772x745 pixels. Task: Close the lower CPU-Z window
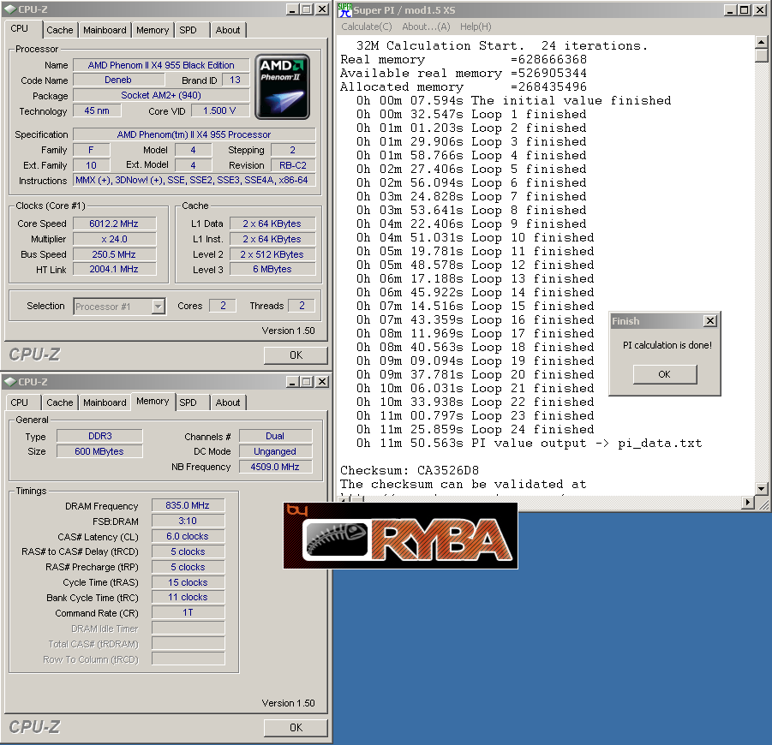pos(322,382)
